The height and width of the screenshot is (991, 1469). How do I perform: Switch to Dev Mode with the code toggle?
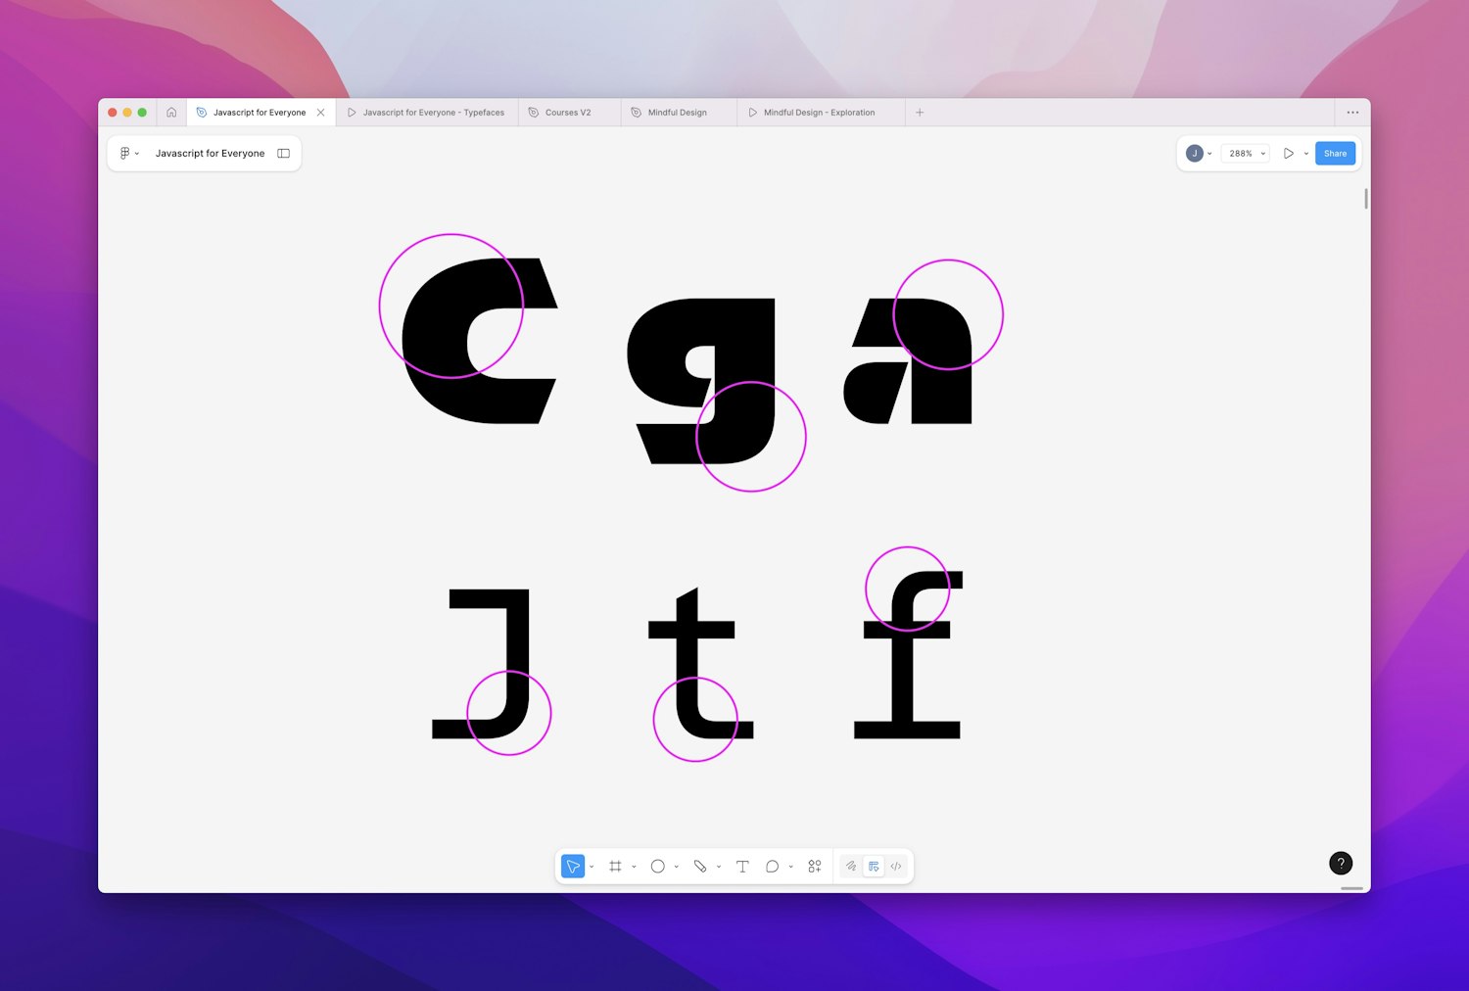895,866
